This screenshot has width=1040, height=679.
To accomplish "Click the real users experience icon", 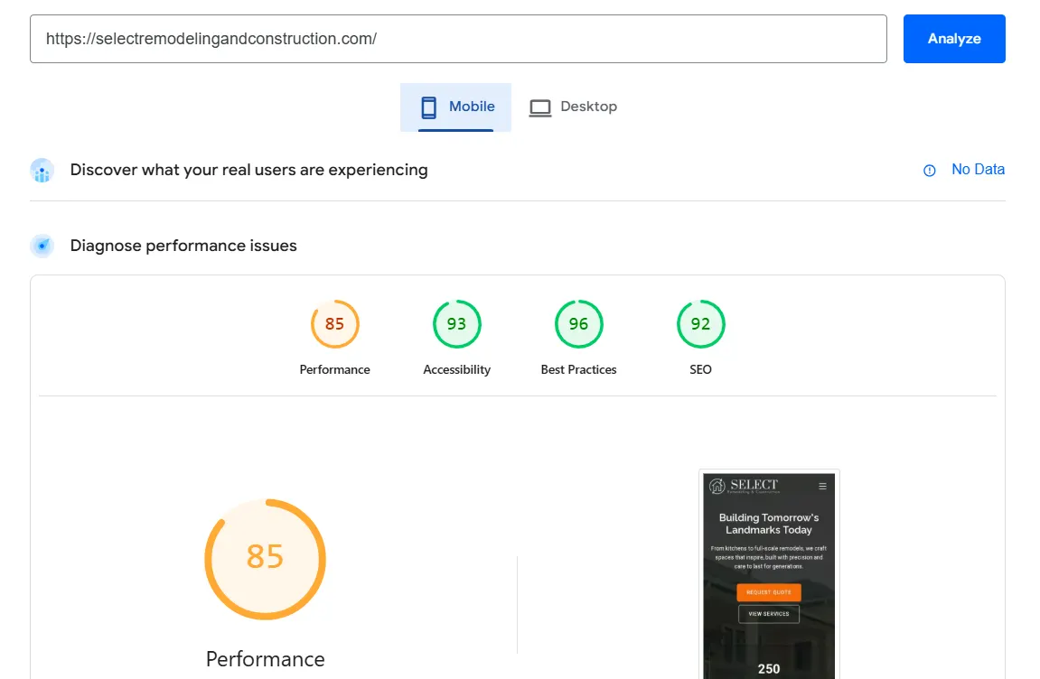I will click(x=42, y=171).
